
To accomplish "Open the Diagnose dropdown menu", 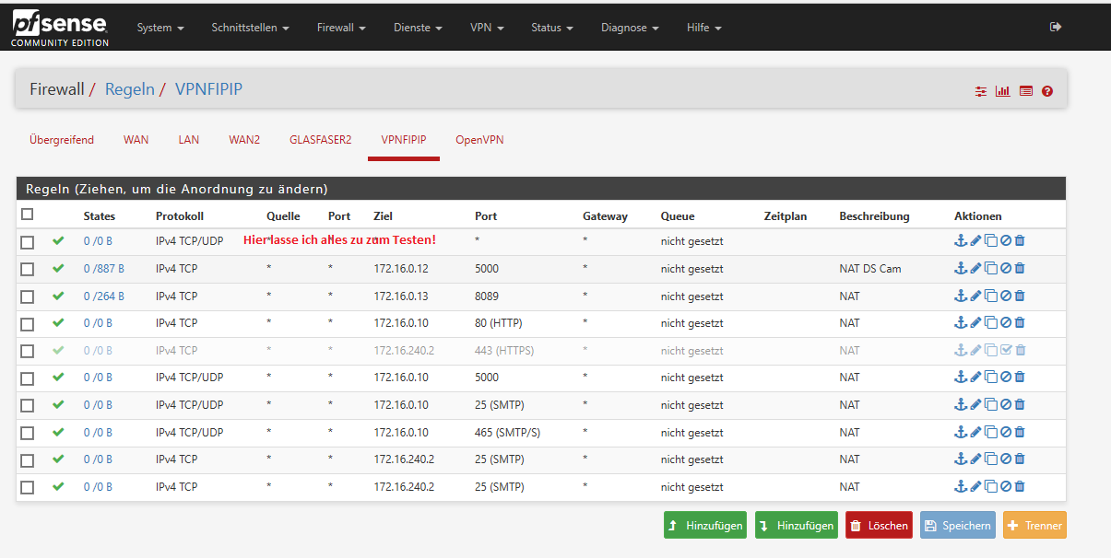I will [630, 28].
